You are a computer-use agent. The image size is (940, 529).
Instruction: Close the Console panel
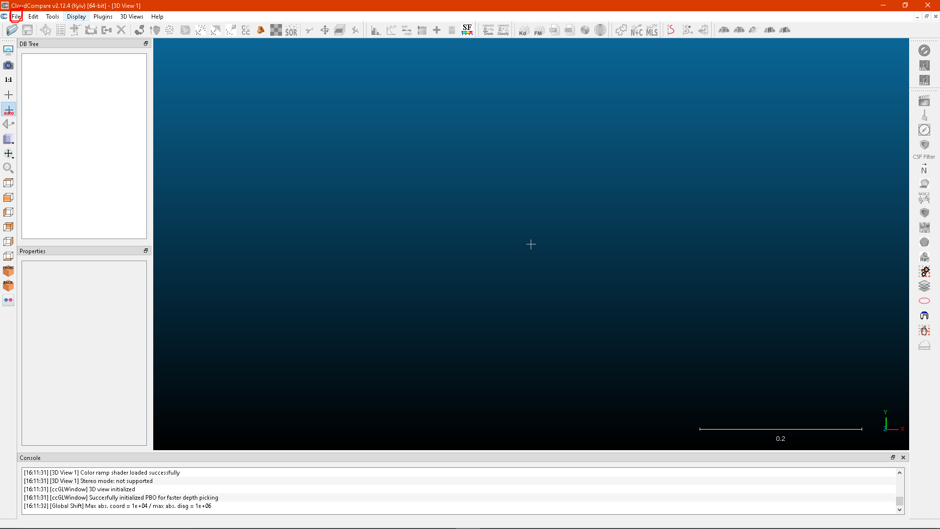(903, 457)
